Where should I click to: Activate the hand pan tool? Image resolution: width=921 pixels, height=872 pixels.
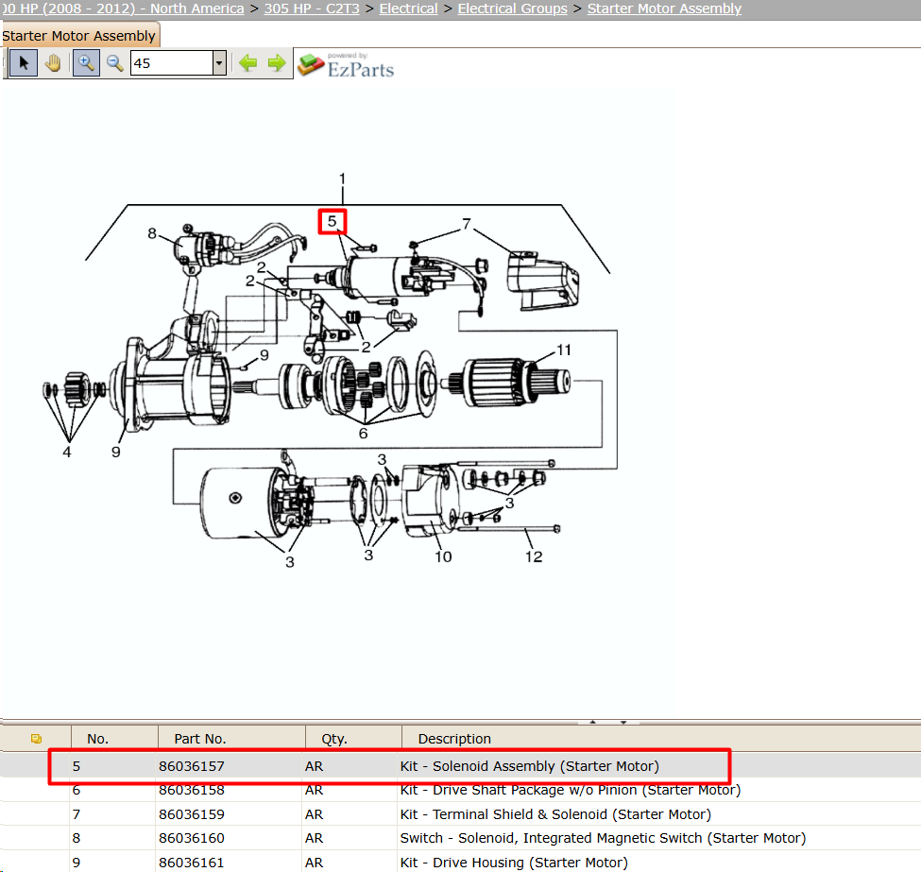click(54, 63)
